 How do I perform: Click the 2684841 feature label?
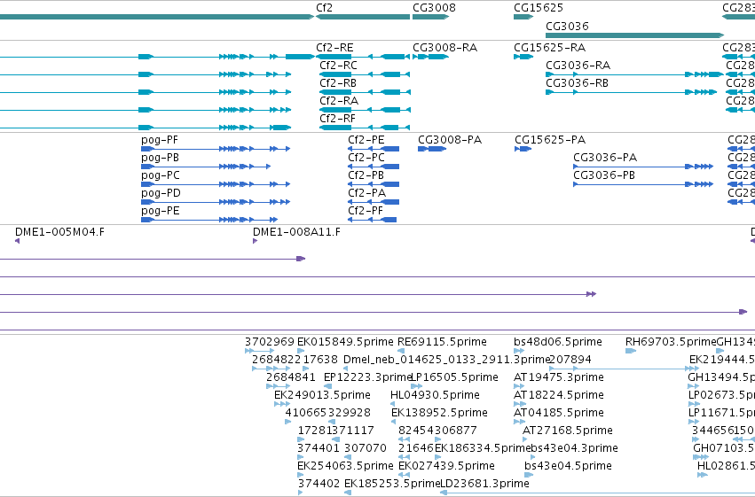point(291,377)
